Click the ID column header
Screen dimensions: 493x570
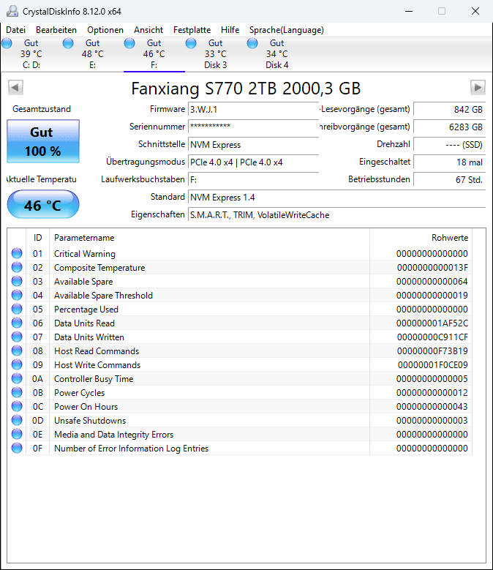point(38,238)
